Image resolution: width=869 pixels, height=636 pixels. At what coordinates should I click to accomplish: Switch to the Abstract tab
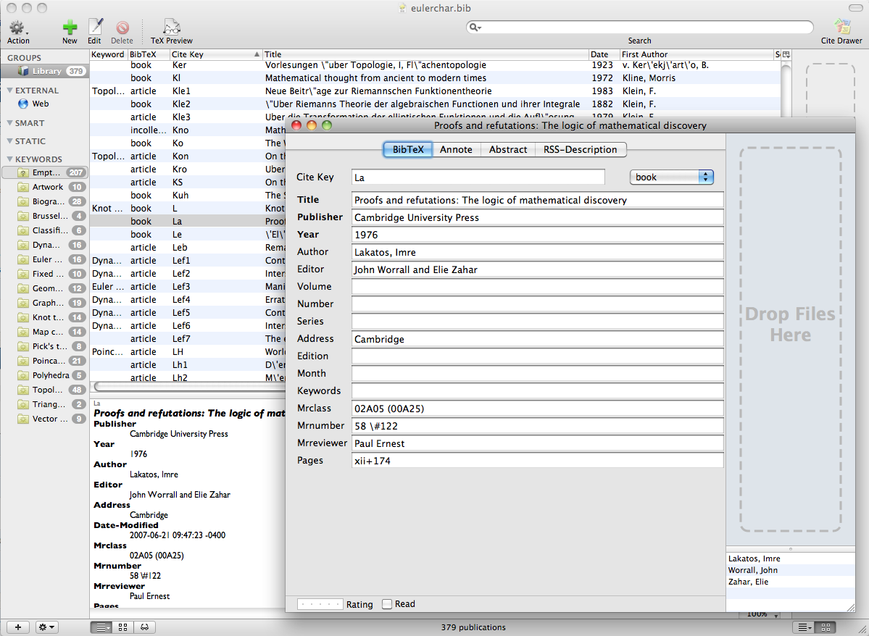tap(507, 149)
